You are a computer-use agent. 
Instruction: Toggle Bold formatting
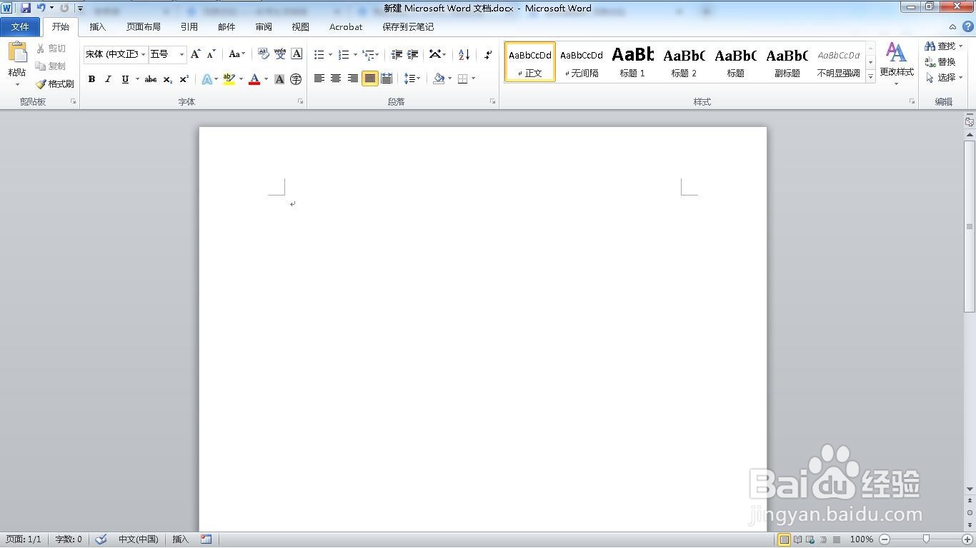click(x=91, y=79)
